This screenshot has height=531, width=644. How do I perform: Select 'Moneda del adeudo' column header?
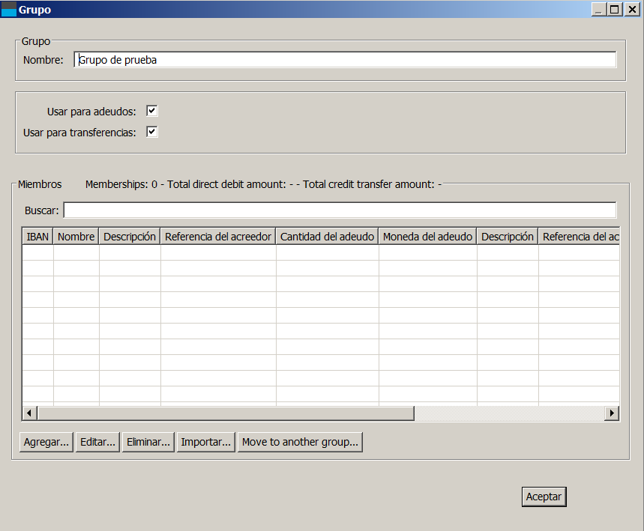(427, 237)
